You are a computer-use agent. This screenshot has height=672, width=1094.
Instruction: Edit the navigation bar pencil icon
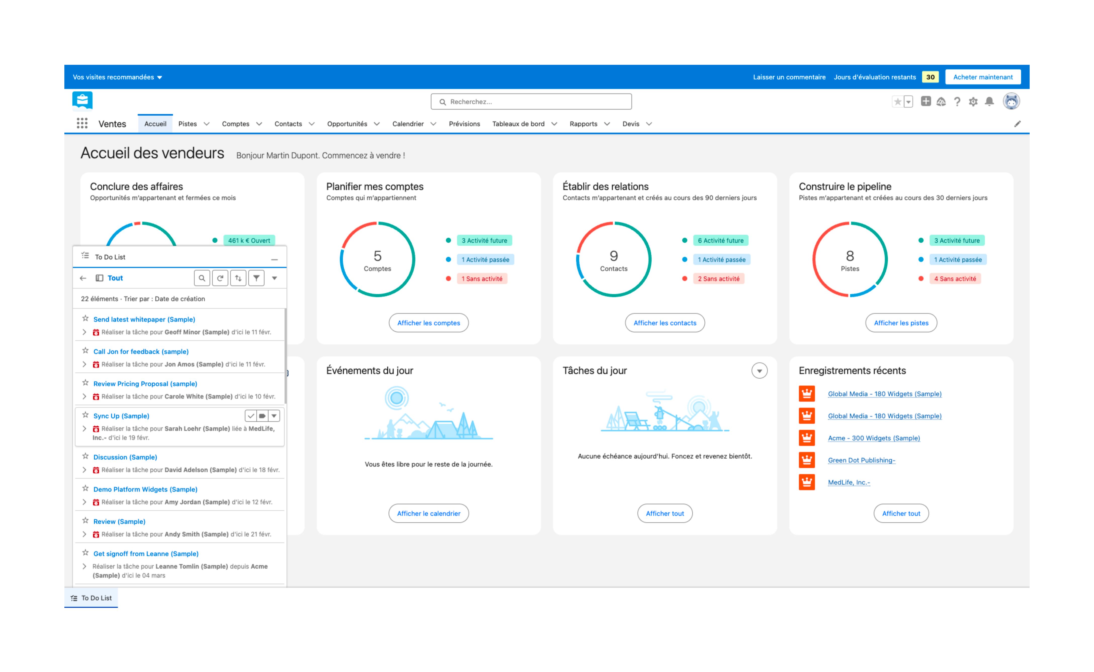[x=1018, y=123]
